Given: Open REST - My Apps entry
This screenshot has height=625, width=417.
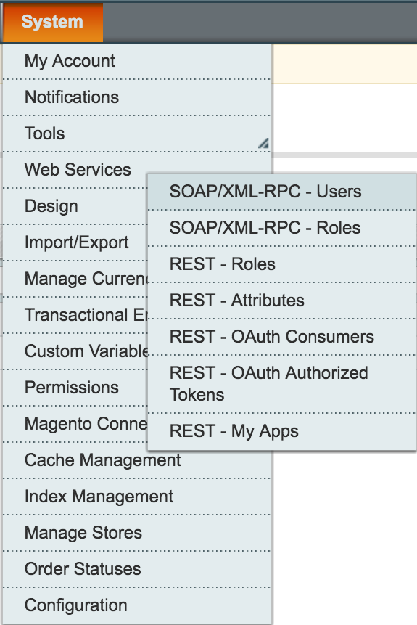Looking at the screenshot, I should 282,432.
